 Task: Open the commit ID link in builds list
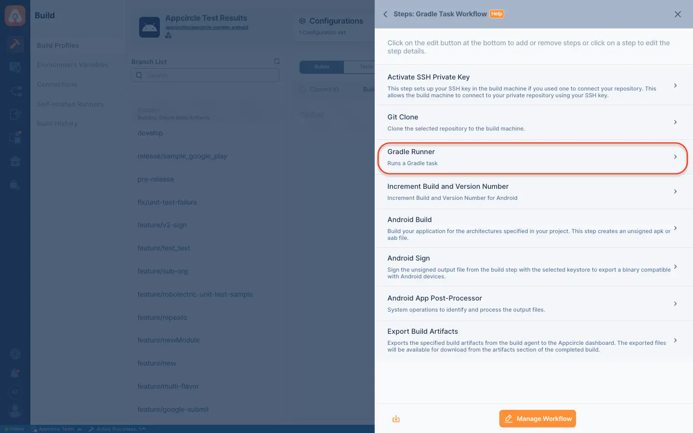[x=312, y=115]
